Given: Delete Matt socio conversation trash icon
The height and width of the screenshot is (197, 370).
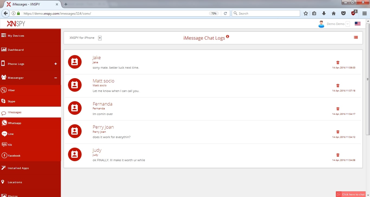Looking at the screenshot, I should 338,85.
